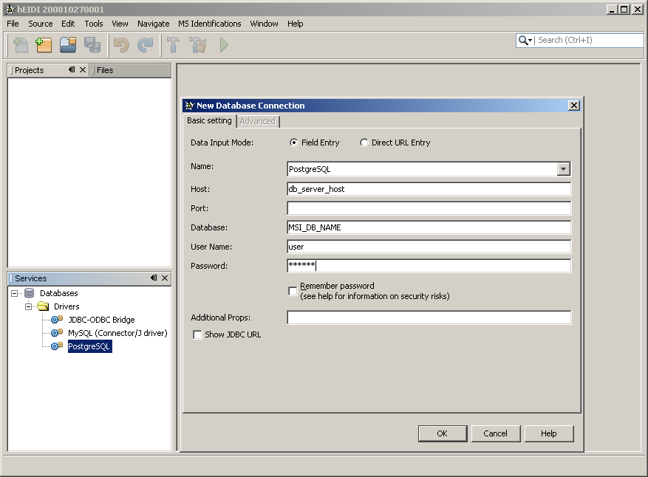648x477 pixels.
Task: Open the Name driver dropdown
Action: pyautogui.click(x=564, y=169)
